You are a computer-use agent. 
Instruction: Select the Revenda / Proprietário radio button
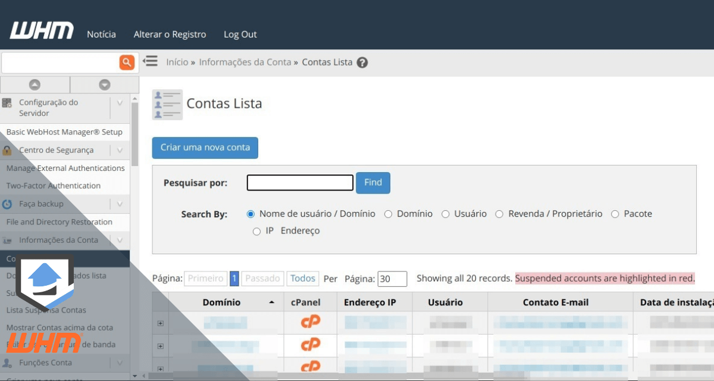point(499,214)
